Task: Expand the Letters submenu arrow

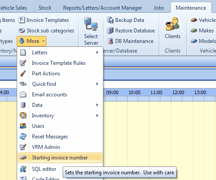Action: (x=97, y=53)
